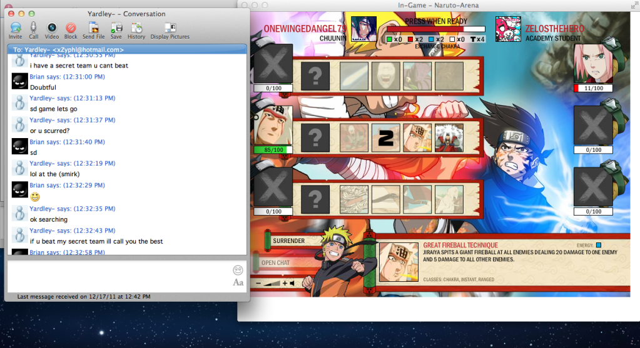Target enemy Sakura's portrait
The image size is (640, 348).
[592, 64]
